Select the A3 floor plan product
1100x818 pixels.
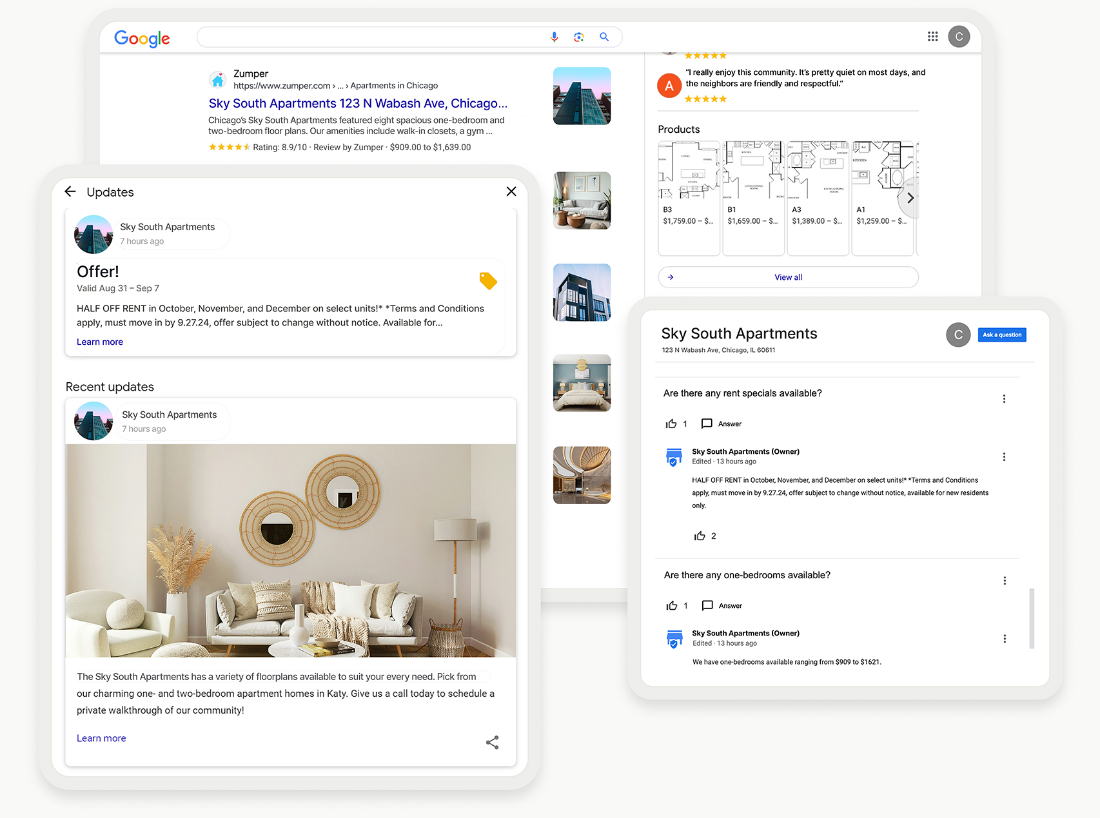(x=818, y=199)
